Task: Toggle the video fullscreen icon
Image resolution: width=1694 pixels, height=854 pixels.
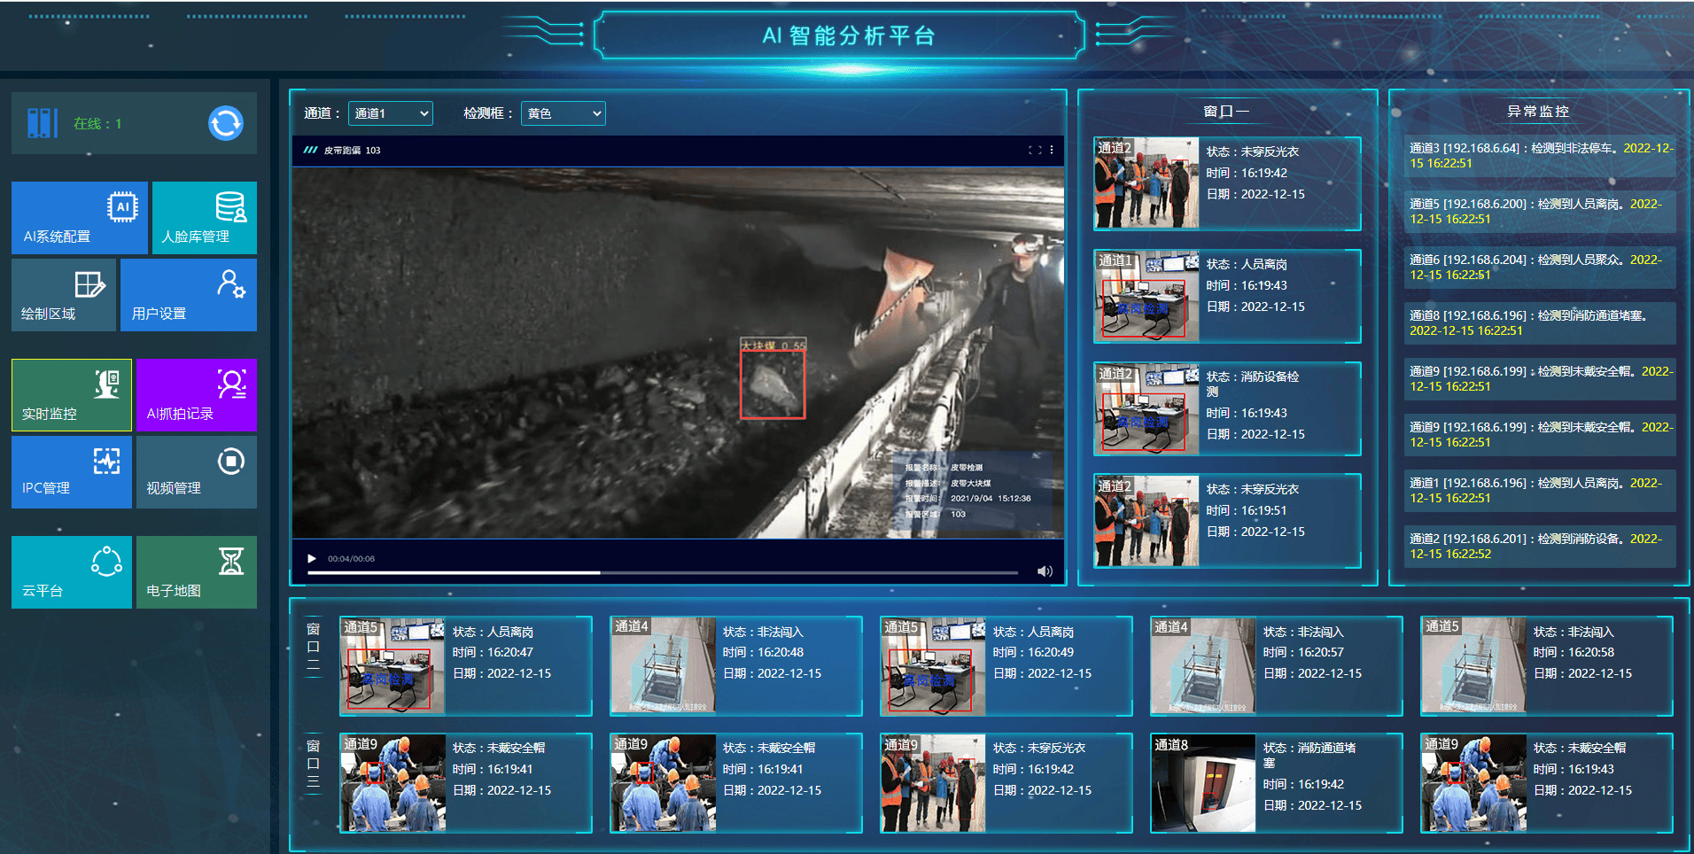Action: (1034, 151)
